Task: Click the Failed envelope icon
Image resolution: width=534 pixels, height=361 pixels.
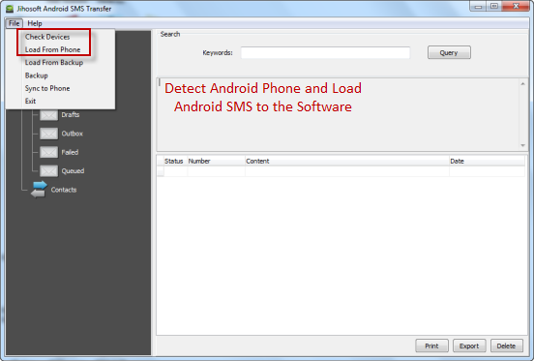Action: [x=48, y=152]
